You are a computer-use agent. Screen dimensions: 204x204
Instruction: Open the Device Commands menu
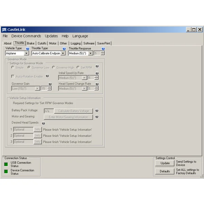(26, 36)
